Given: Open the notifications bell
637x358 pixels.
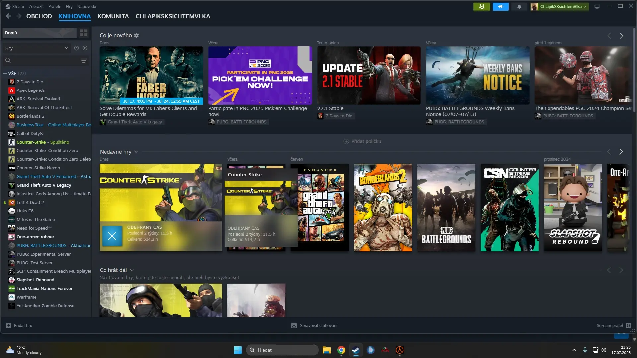Looking at the screenshot, I should pos(519,7).
